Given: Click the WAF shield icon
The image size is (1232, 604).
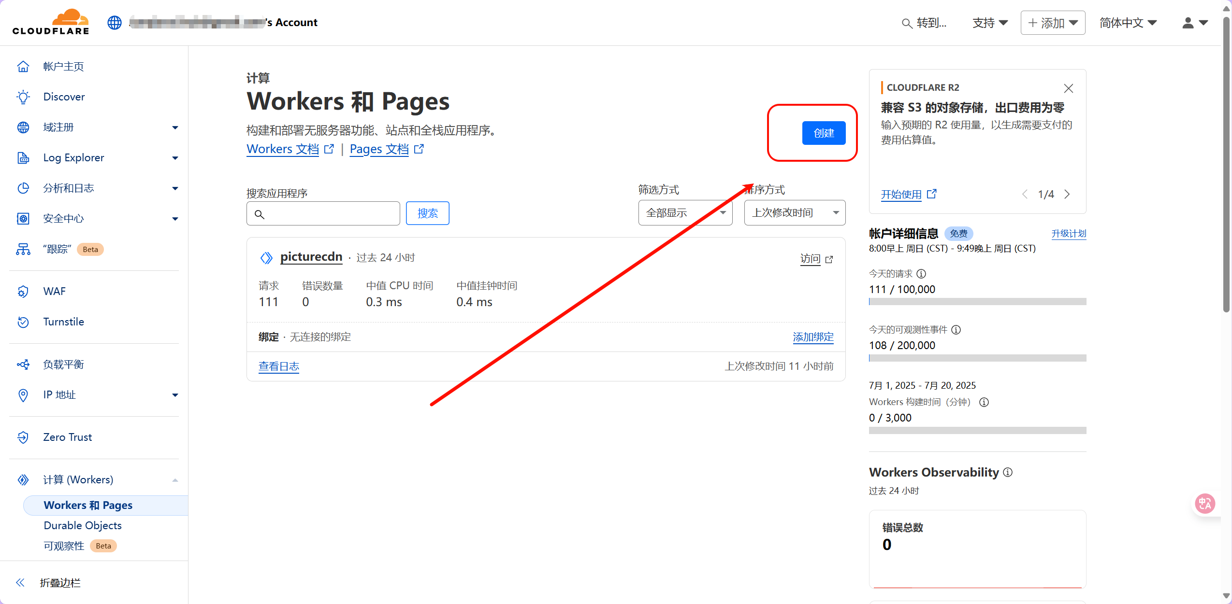Looking at the screenshot, I should [x=23, y=292].
